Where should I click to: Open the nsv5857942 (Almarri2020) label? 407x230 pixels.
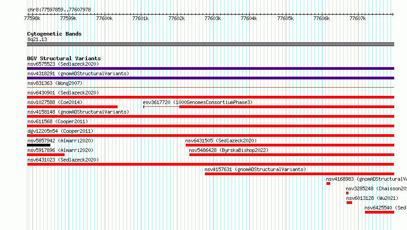(x=60, y=141)
